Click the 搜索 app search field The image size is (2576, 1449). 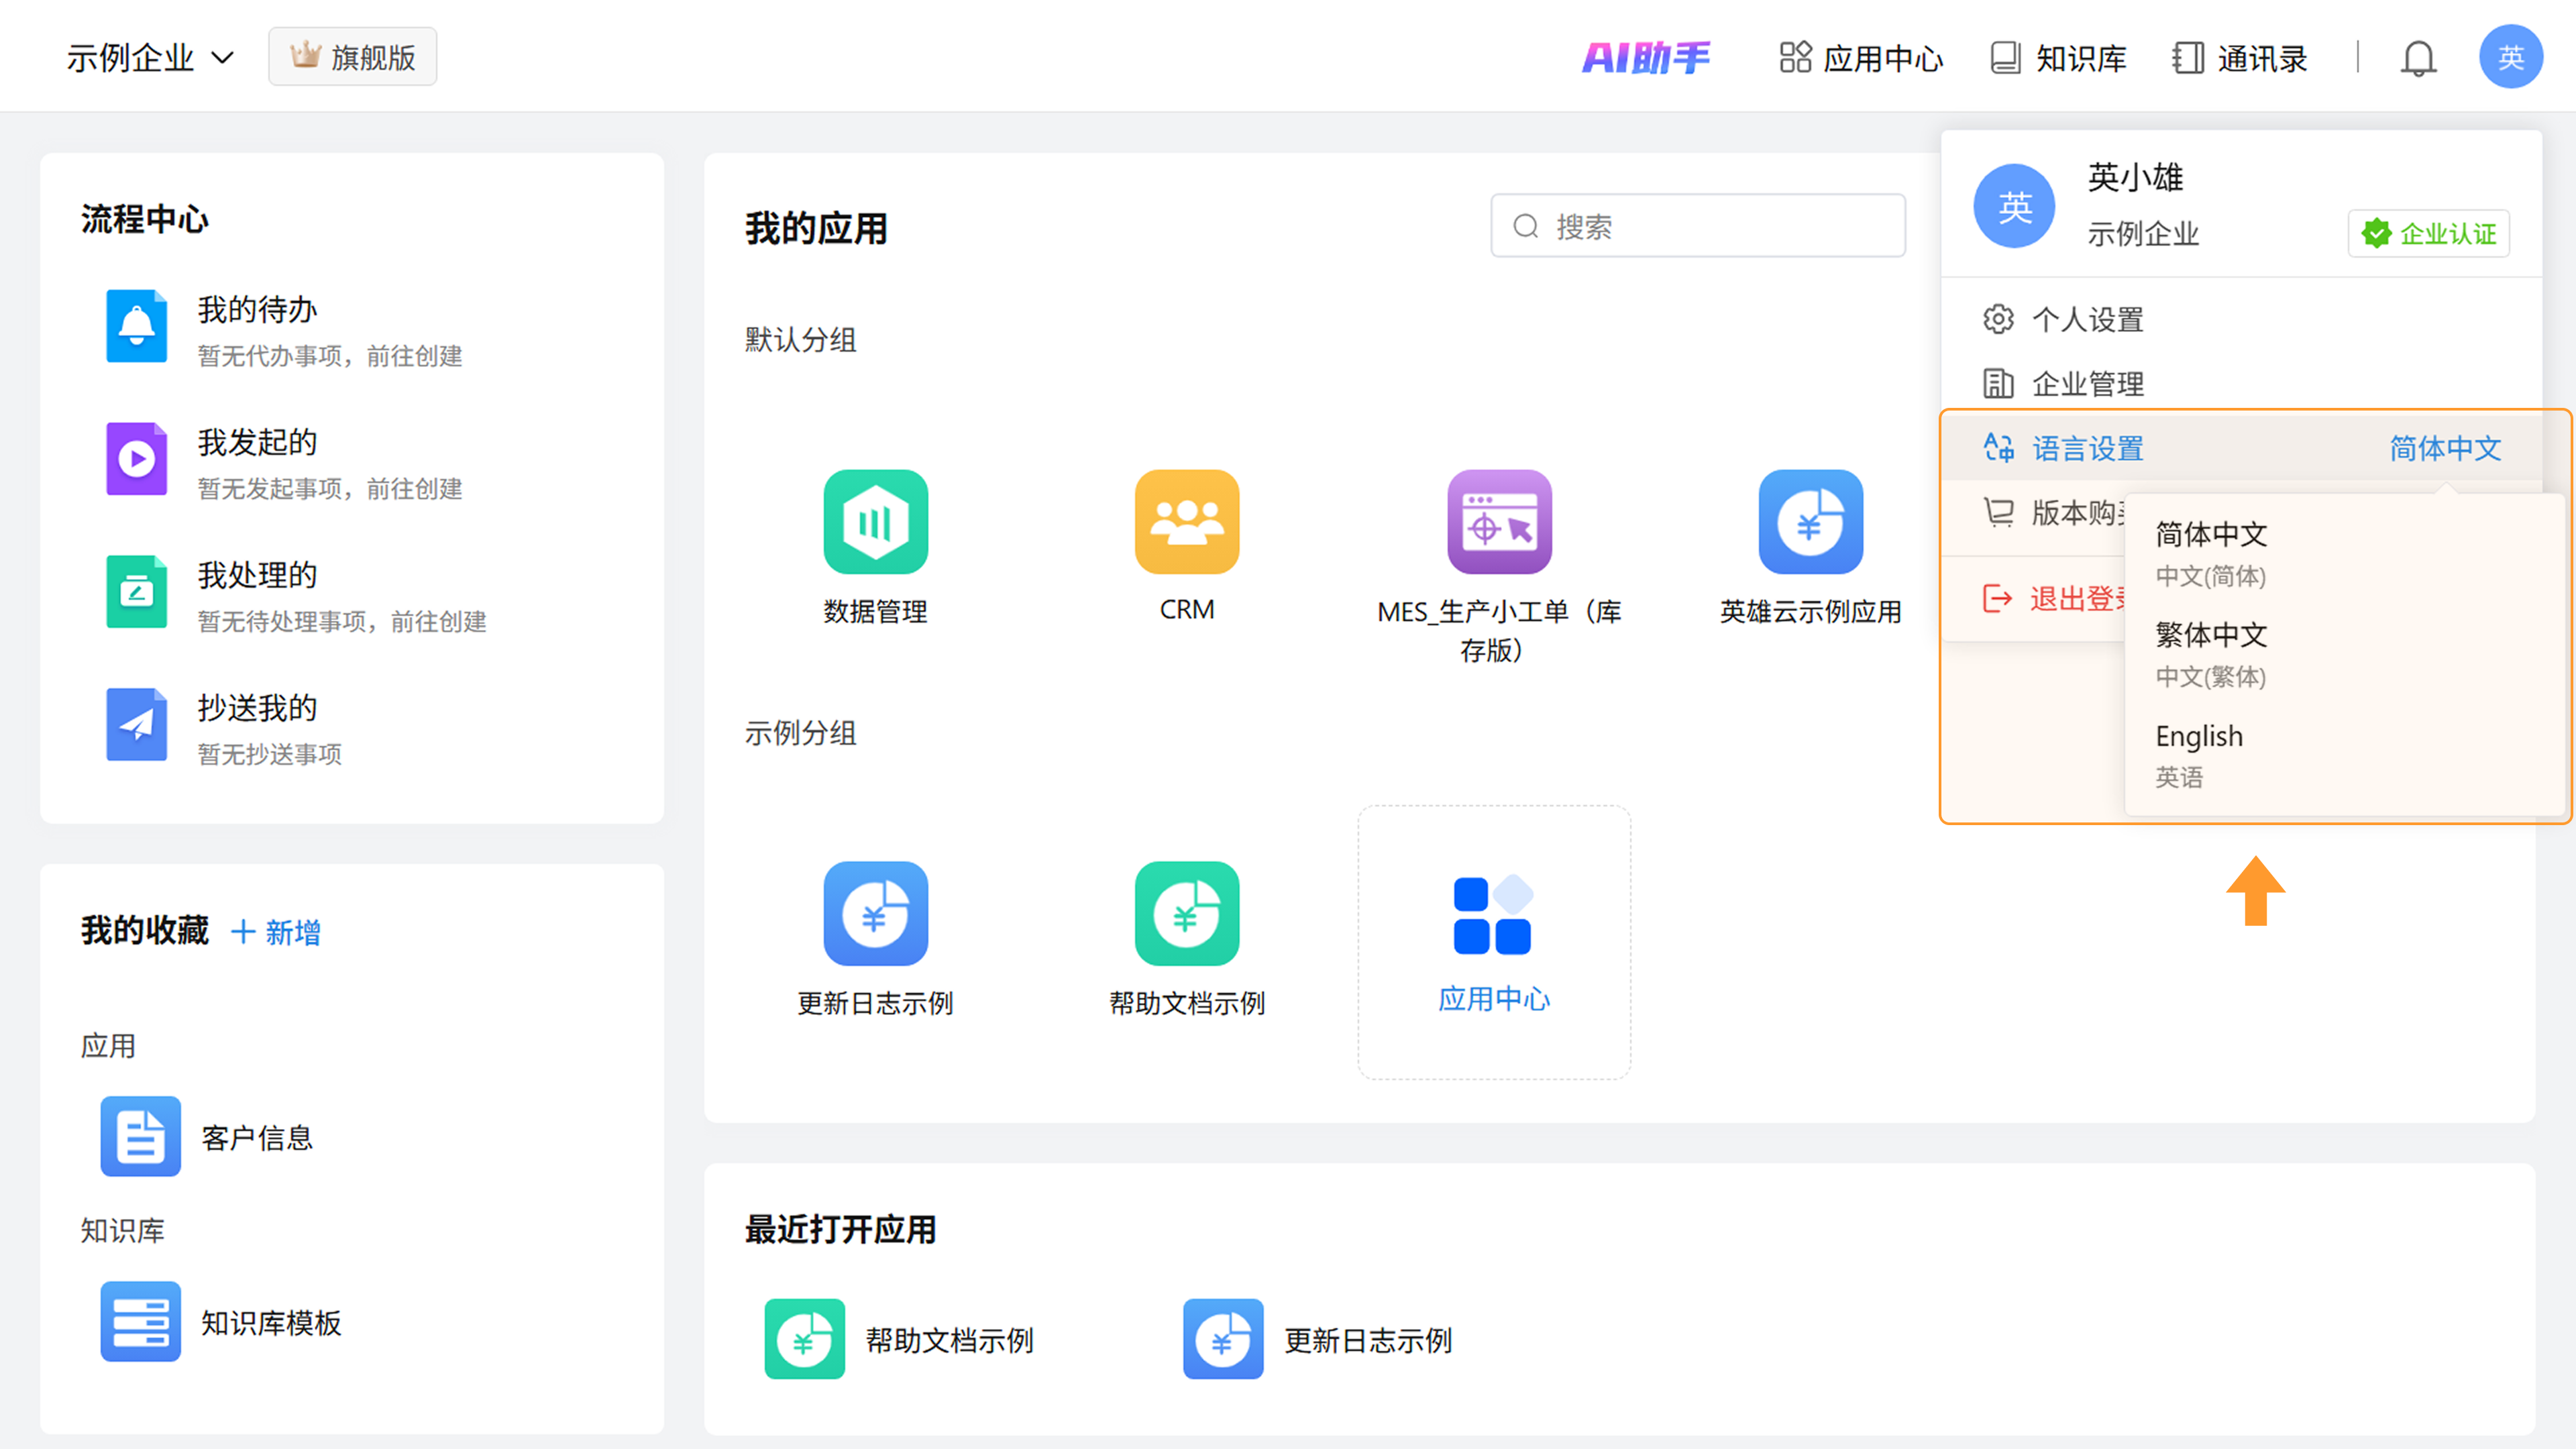1698,226
